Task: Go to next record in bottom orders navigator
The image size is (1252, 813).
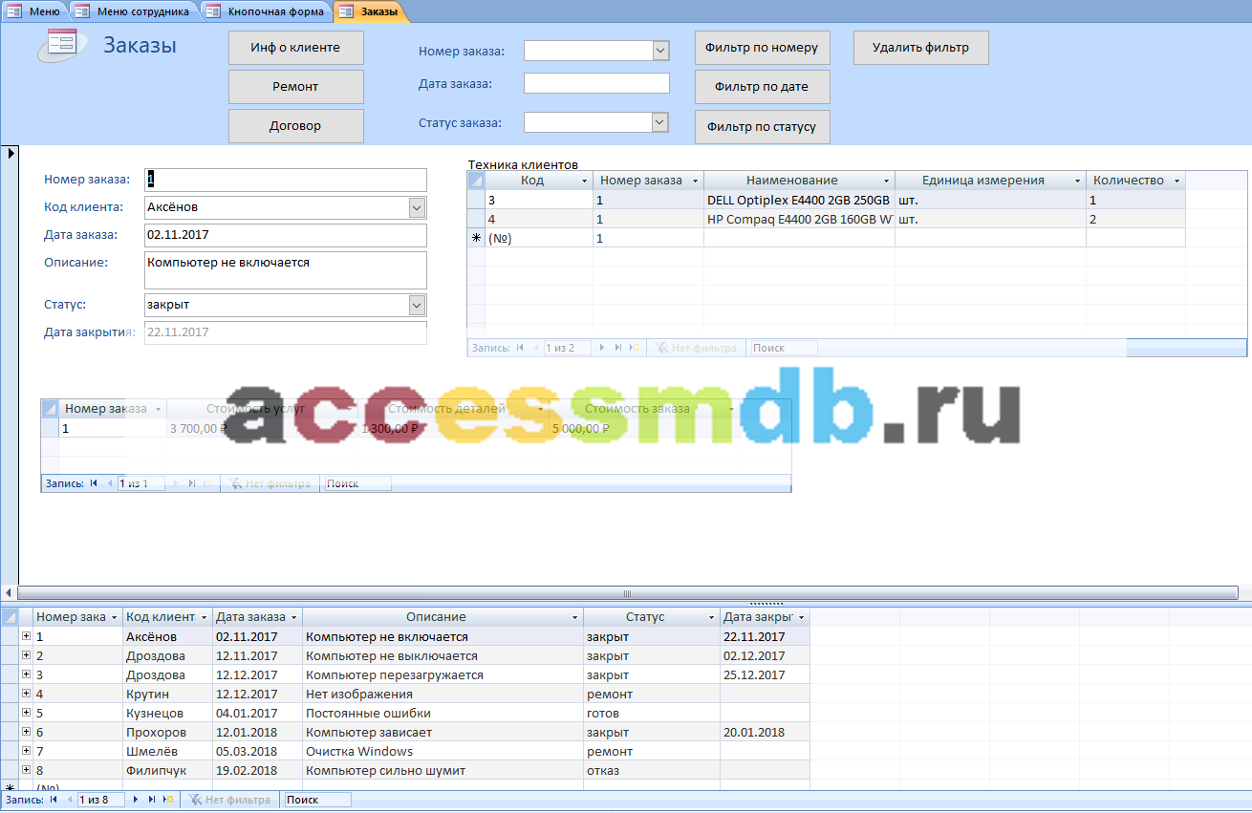Action: point(136,800)
